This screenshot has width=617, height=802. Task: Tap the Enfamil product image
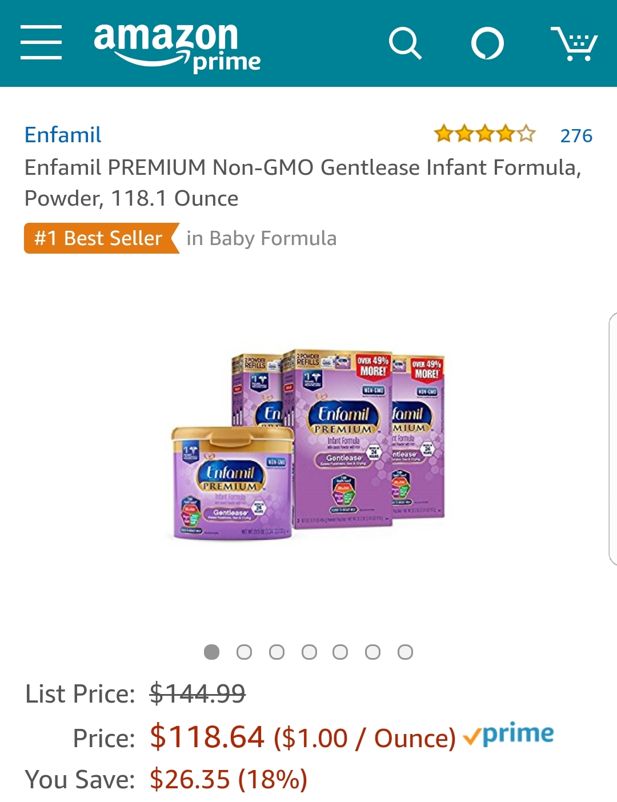[x=308, y=445]
